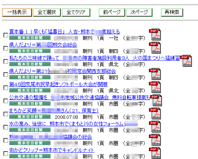Check the box for 水の恵み、後世に article
Image resolution: width=198 pixels, height=159 pixels.
6,127
